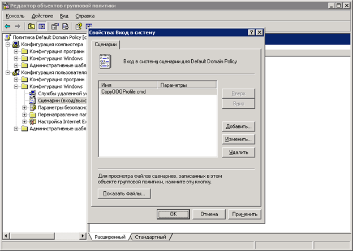
Task: Click the Help toolbar icon
Action: pos(79,26)
